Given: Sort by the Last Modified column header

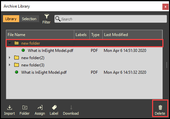Looking at the screenshot, I should tap(133, 35).
